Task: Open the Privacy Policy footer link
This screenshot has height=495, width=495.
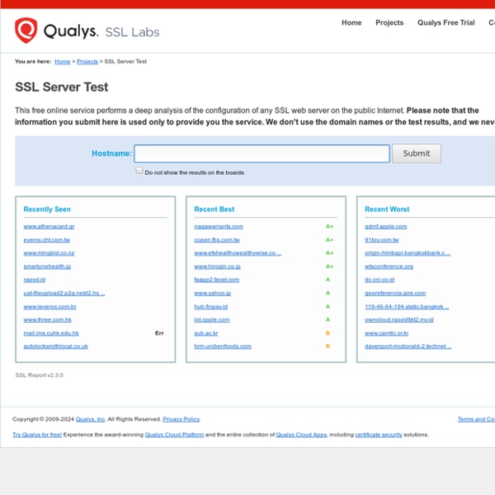Action: click(181, 419)
